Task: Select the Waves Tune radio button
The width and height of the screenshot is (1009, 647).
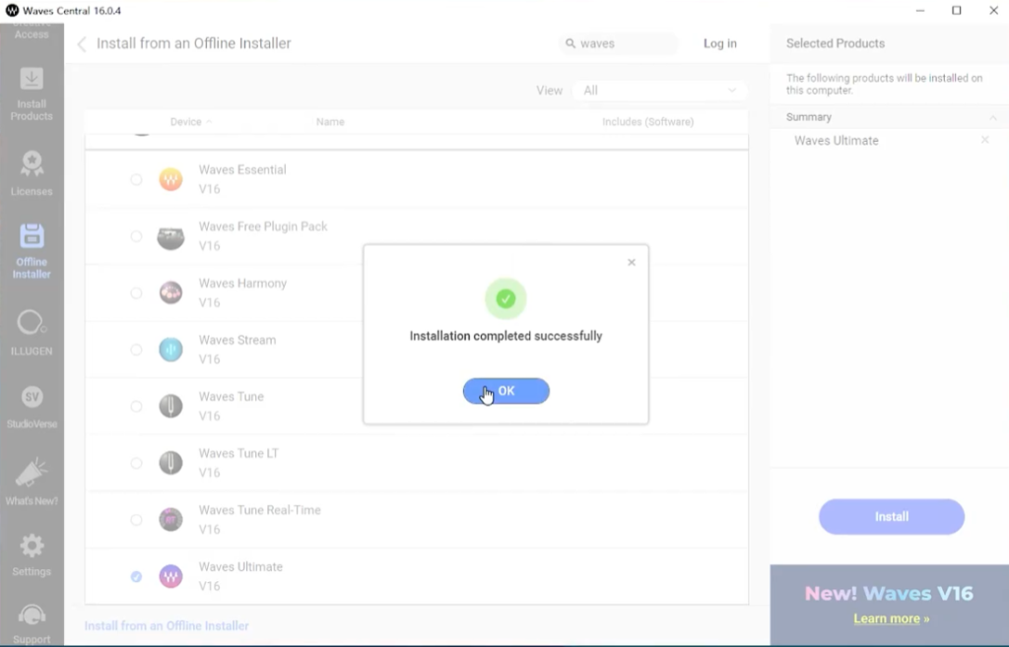Action: point(136,407)
